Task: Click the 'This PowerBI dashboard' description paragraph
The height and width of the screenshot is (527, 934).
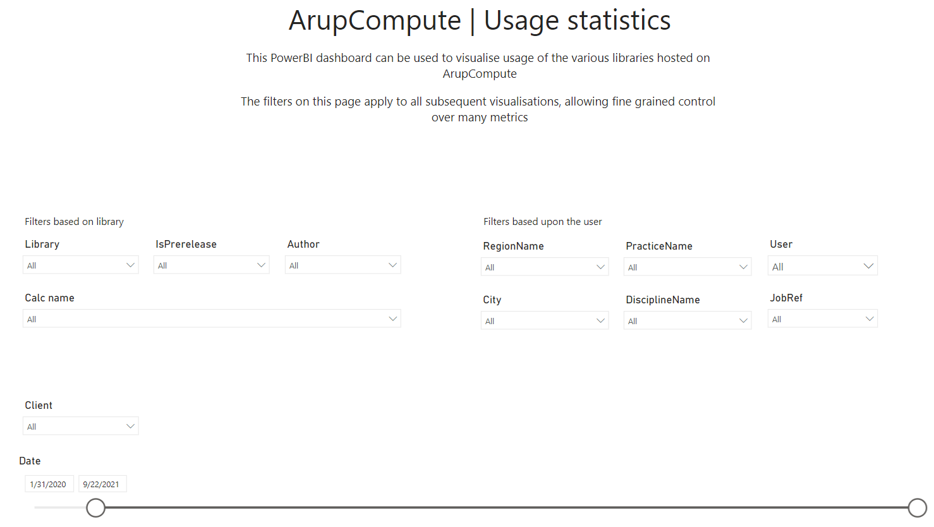Action: 478,66
